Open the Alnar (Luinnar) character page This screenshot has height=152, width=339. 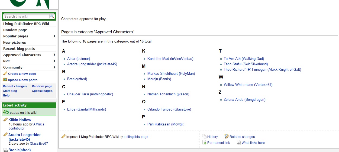pyautogui.click(x=79, y=59)
